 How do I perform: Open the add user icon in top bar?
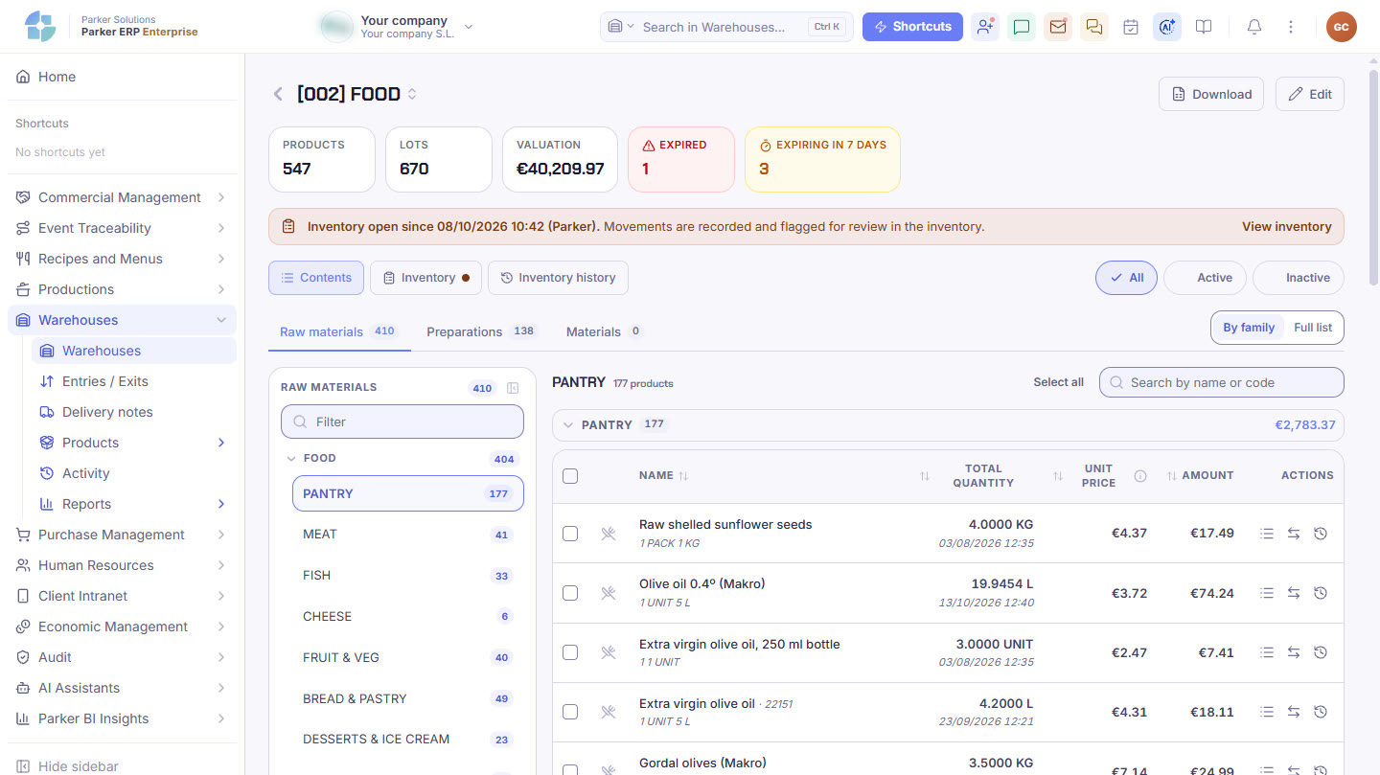[x=985, y=27]
